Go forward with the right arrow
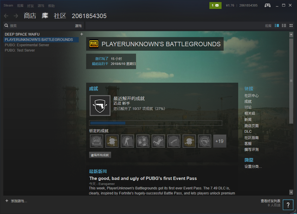The width and height of the screenshot is (297, 214). 16,16
